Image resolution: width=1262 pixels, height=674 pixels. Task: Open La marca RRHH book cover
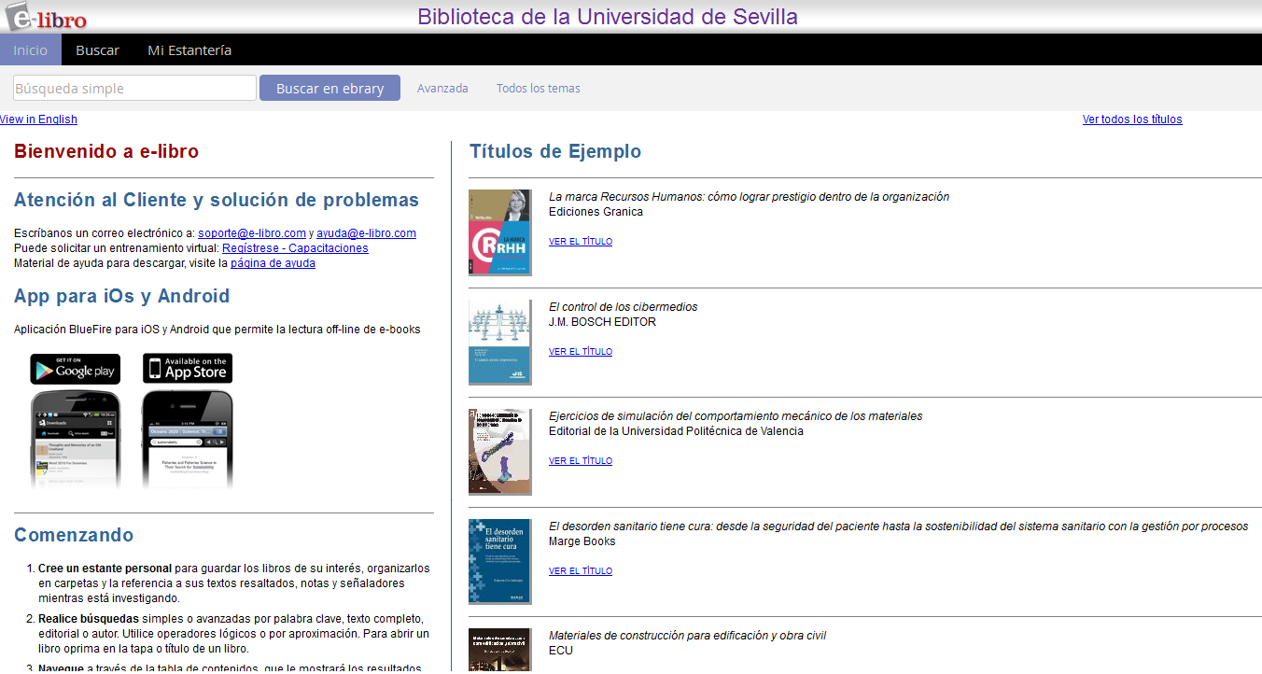pyautogui.click(x=499, y=232)
